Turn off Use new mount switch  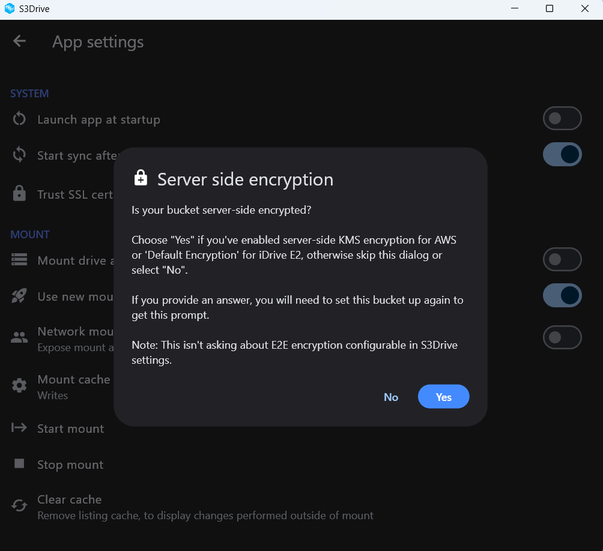pos(562,295)
